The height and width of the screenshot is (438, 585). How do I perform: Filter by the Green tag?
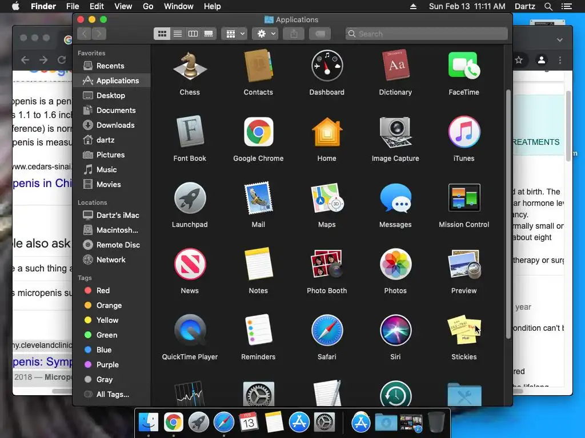pyautogui.click(x=111, y=335)
